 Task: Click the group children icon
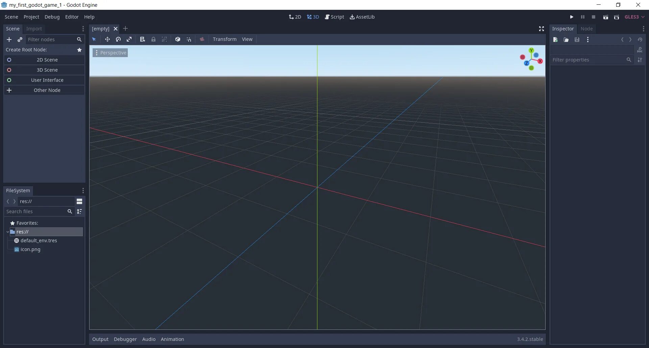164,39
